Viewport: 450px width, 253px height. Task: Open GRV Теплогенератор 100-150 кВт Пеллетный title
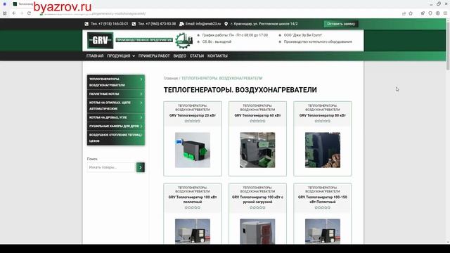pyautogui.click(x=322, y=200)
